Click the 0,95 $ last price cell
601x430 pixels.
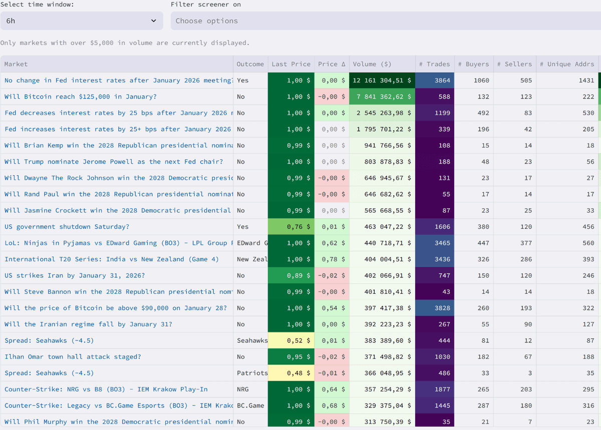coord(291,357)
